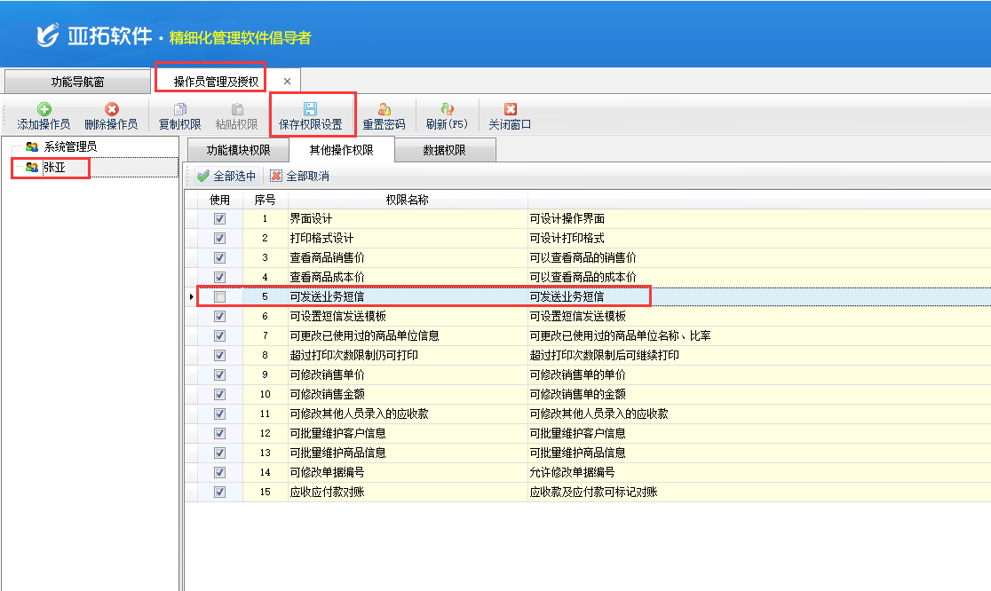
Task: Close the 操作员管理及授权 tab
Action: [x=287, y=82]
